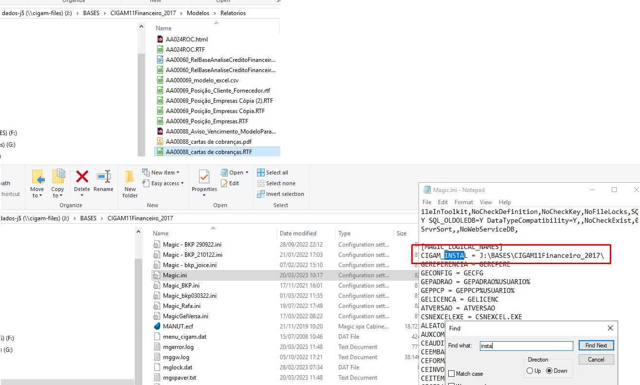Expand the Open button's dropdown arrow
Screen dimensions: 640x385
(x=247, y=173)
